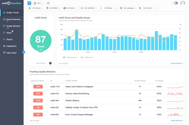The height and width of the screenshot is (125, 189).
Task: Click Quality Monitors link under the chart
Action: (x=177, y=63)
